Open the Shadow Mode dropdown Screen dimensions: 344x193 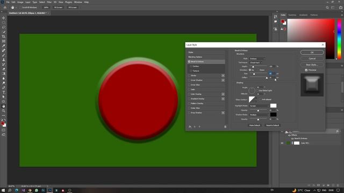[x=259, y=115]
